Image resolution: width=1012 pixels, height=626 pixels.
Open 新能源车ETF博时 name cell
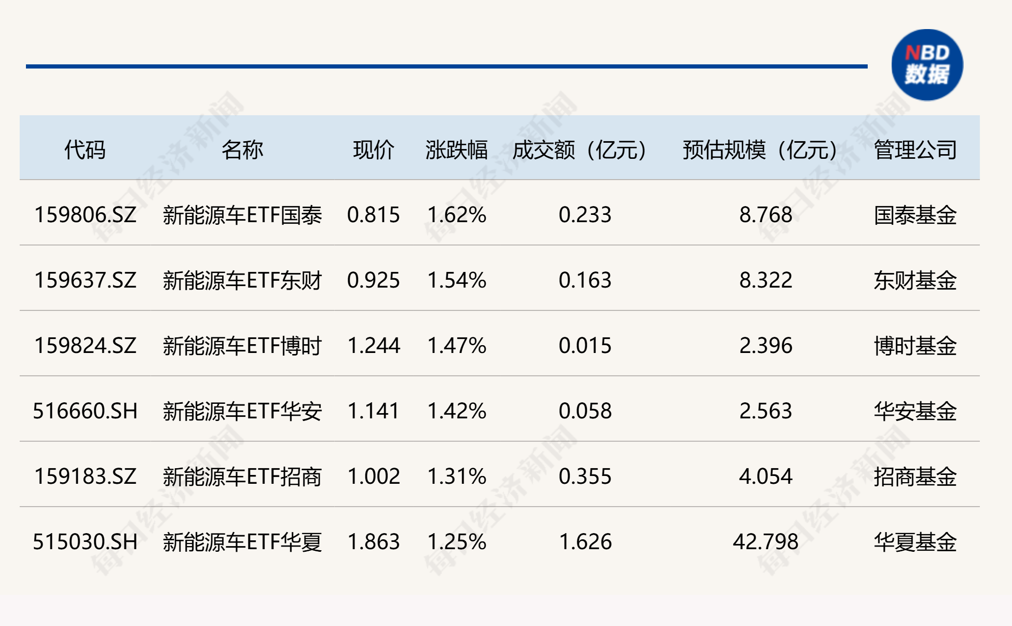tap(242, 346)
